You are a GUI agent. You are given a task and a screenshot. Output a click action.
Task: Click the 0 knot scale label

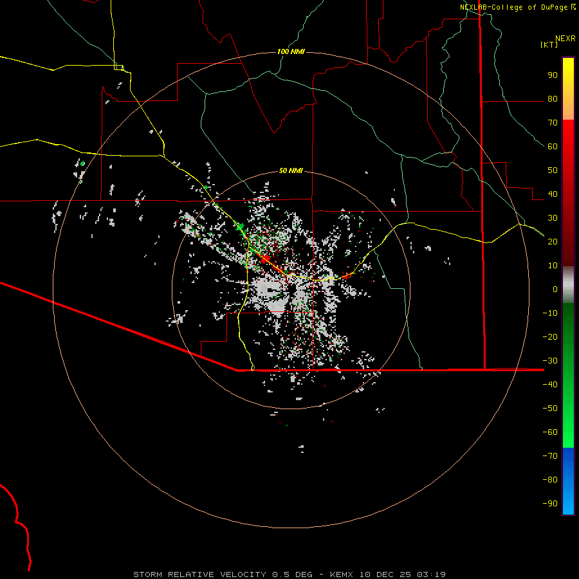555,289
